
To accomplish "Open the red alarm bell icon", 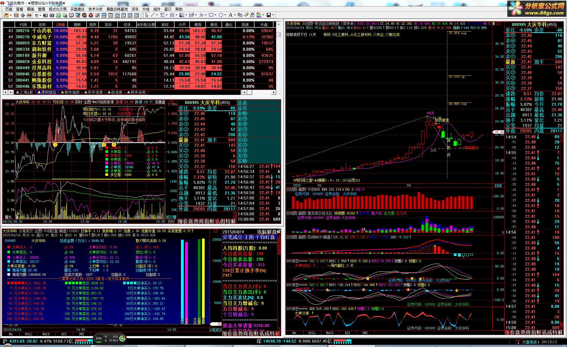I will [x=91, y=15].
